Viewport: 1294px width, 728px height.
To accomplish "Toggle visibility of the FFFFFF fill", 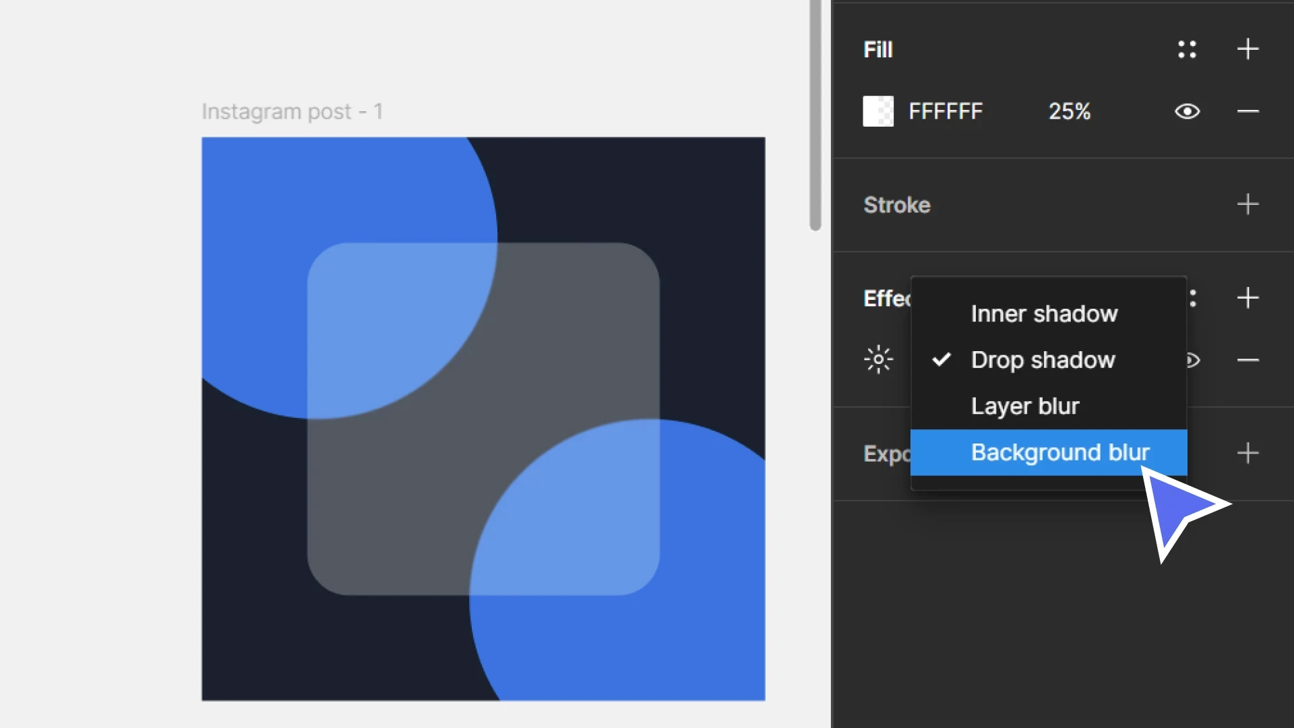I will [x=1188, y=111].
